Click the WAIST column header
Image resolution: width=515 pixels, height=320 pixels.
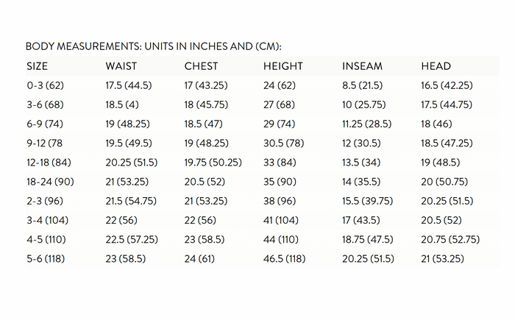[x=121, y=66]
